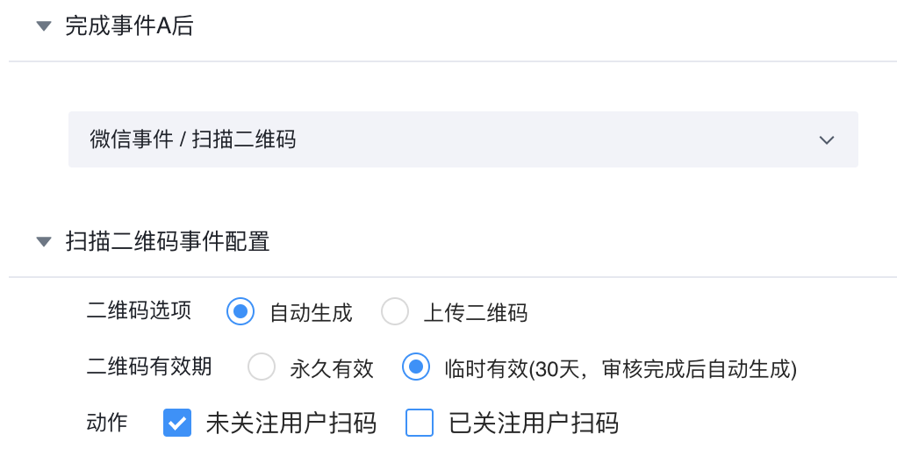The image size is (897, 470).
Task: Pick the 临时有效 radio circle
Action: 416,367
